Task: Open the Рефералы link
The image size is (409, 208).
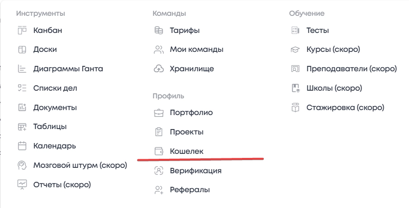Action: [190, 190]
